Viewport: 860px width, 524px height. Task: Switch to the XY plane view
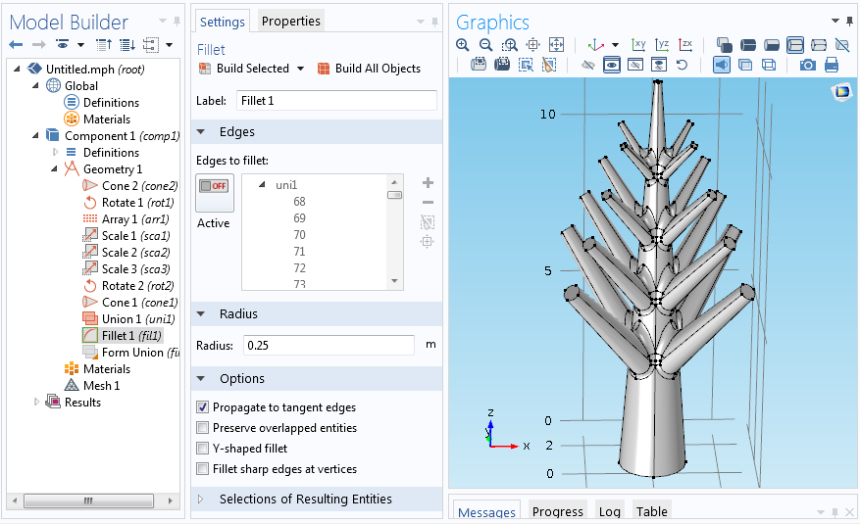(x=638, y=45)
